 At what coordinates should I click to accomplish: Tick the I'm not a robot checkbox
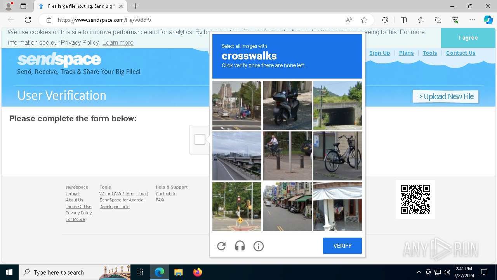[x=200, y=139]
